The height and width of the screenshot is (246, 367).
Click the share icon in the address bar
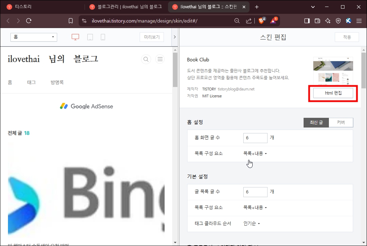(249, 20)
